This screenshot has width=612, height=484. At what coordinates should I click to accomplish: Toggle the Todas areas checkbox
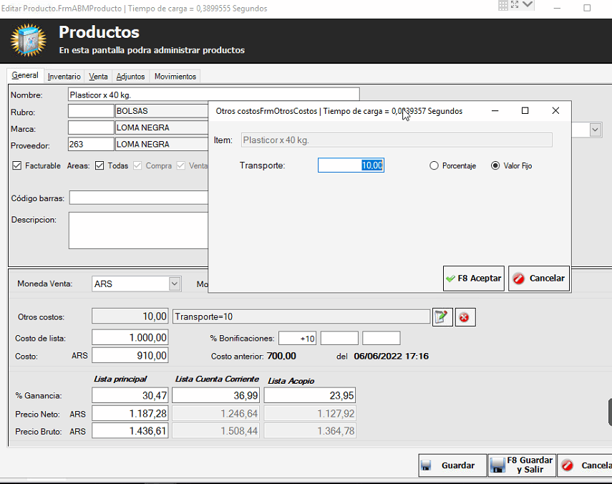tap(100, 165)
